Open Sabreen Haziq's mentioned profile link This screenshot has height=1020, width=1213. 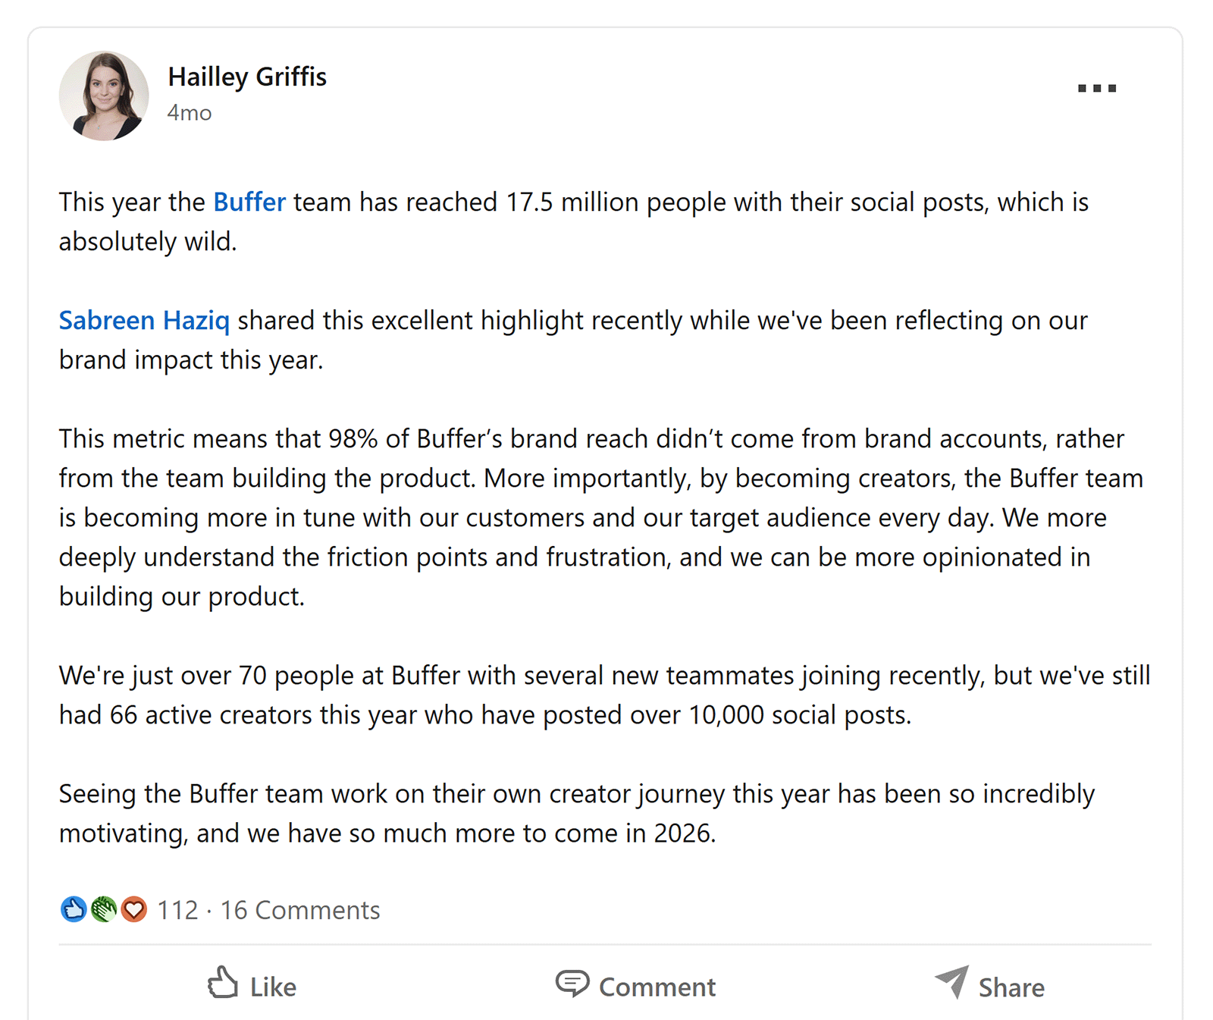click(x=144, y=321)
